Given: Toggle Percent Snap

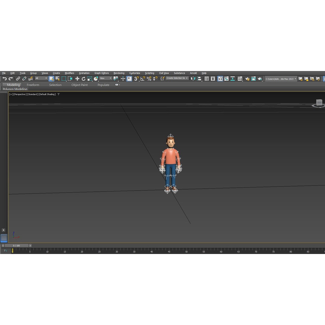Looking at the screenshot, I should pyautogui.click(x=149, y=79).
